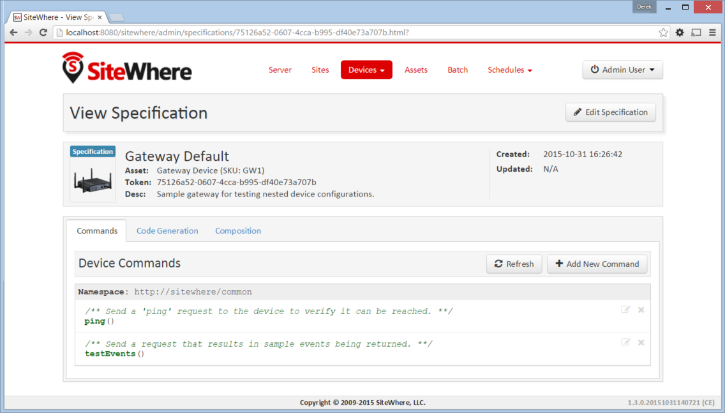
Task: Click the 'Sample gateway for testing' description text
Action: click(265, 194)
